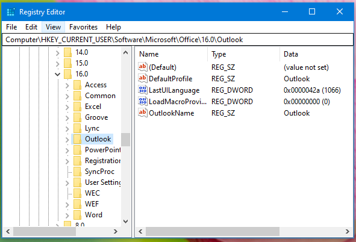Viewport: 356px width, 242px height.
Task: Expand the Common key
Action: coord(67,96)
